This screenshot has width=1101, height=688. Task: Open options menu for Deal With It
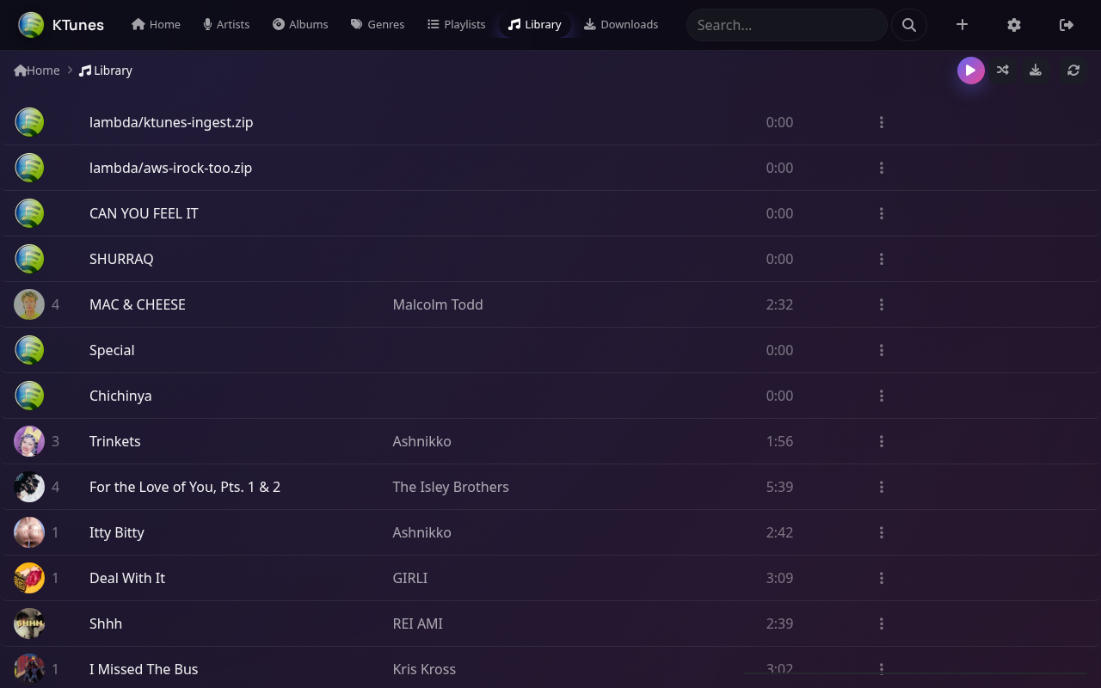click(882, 578)
